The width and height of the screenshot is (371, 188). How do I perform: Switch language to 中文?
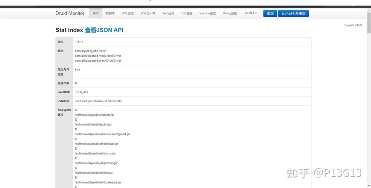(359, 25)
